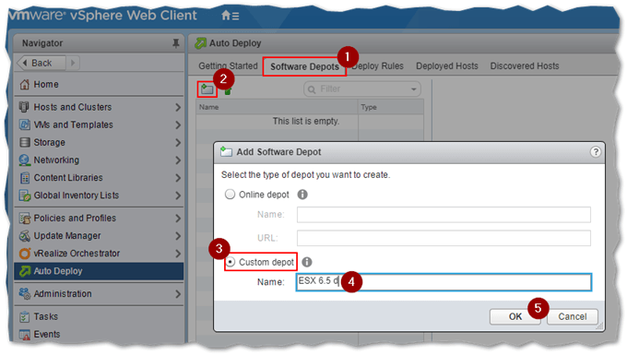This screenshot has height=355, width=627.
Task: Click the Content Libraries icon
Action: click(24, 177)
